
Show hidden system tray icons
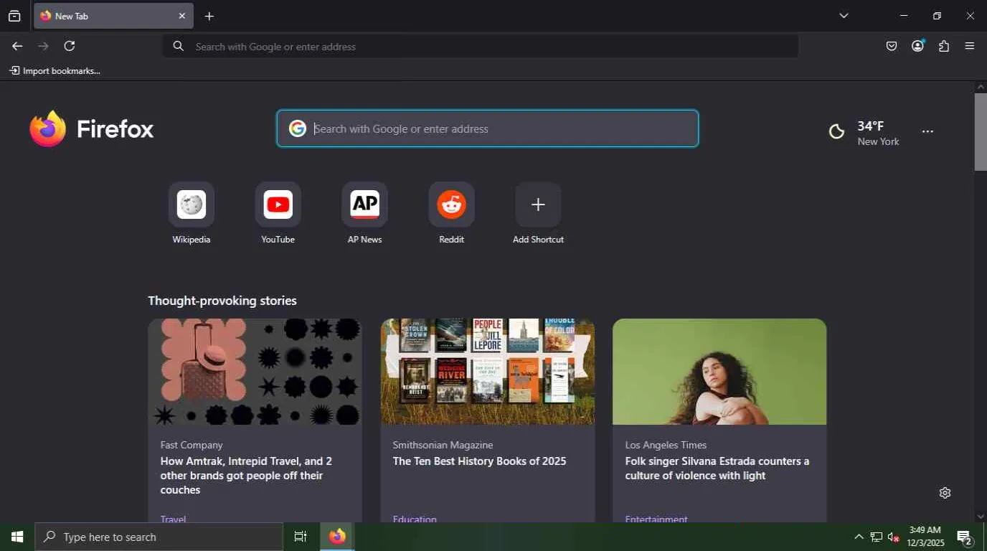(859, 537)
